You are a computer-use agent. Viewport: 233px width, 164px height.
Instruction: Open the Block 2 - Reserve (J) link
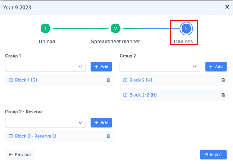click(x=36, y=136)
